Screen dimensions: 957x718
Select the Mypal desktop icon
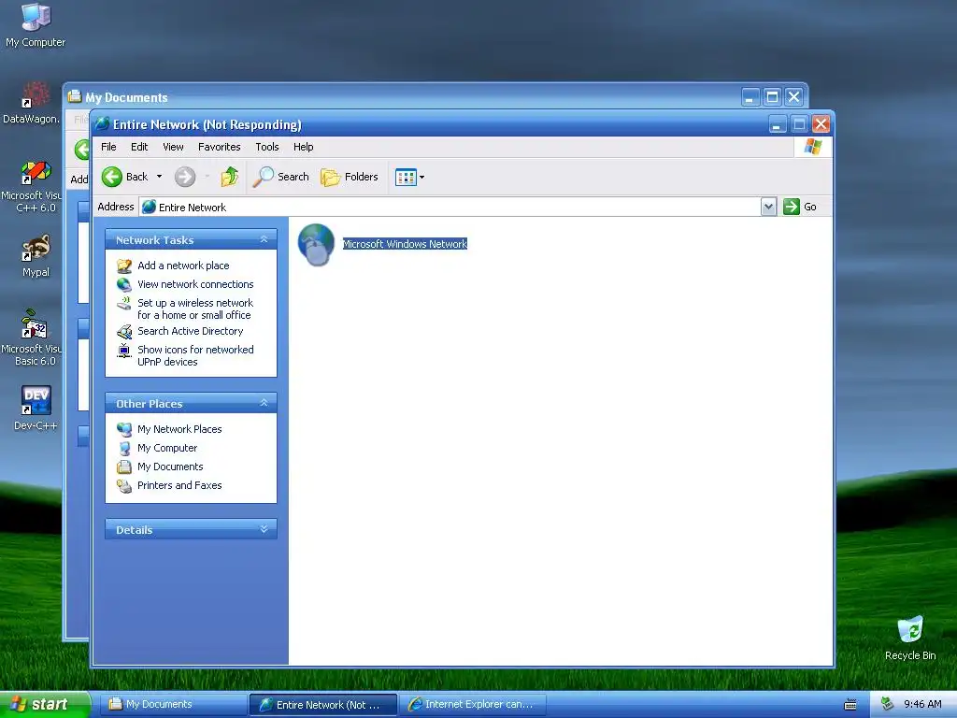pyautogui.click(x=36, y=249)
